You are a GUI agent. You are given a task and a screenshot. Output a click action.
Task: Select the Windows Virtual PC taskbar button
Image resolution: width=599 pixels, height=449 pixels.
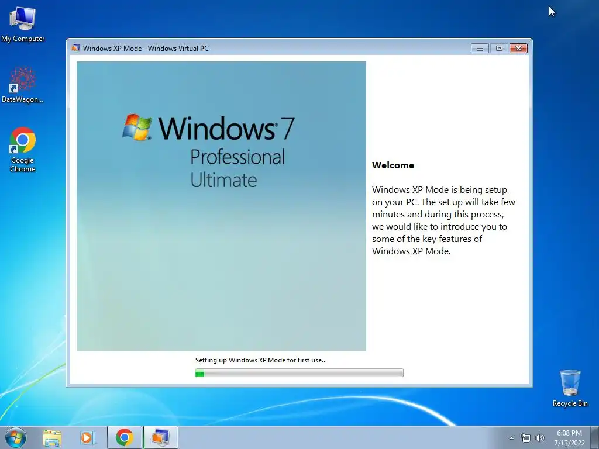[x=161, y=437]
